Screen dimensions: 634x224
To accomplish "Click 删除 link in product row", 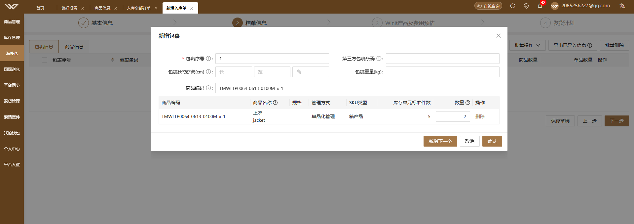I will (480, 116).
